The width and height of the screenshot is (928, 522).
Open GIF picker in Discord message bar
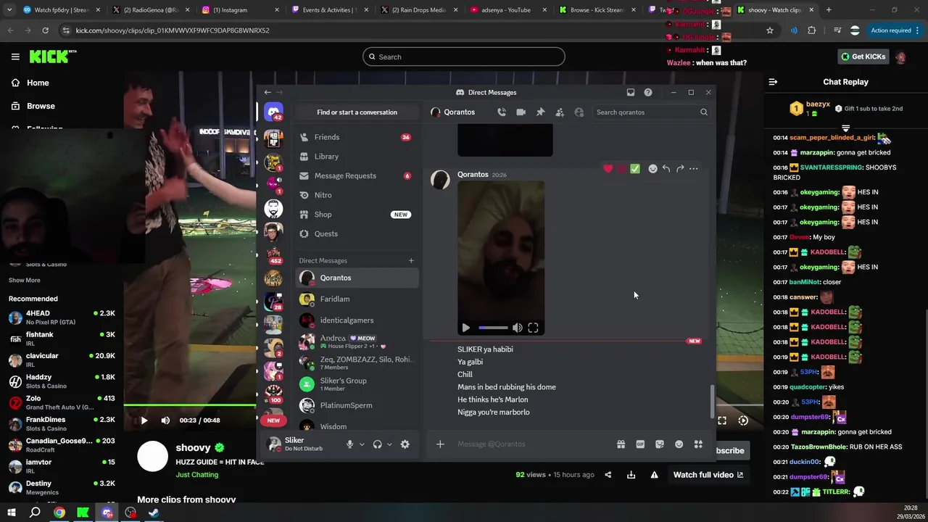[640, 444]
